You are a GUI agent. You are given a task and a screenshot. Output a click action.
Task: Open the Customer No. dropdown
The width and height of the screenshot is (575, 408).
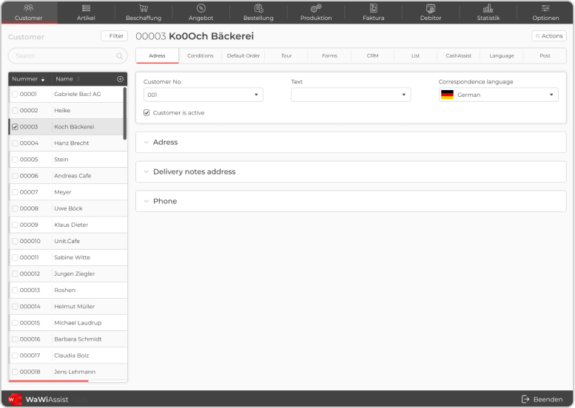204,95
